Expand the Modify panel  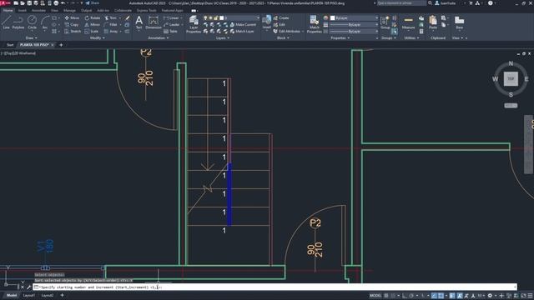(97, 38)
